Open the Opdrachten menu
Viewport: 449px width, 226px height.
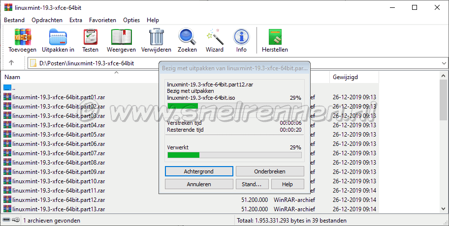point(47,20)
